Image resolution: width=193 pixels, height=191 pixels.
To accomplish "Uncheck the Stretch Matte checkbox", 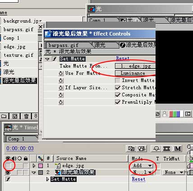I will tap(118, 87).
